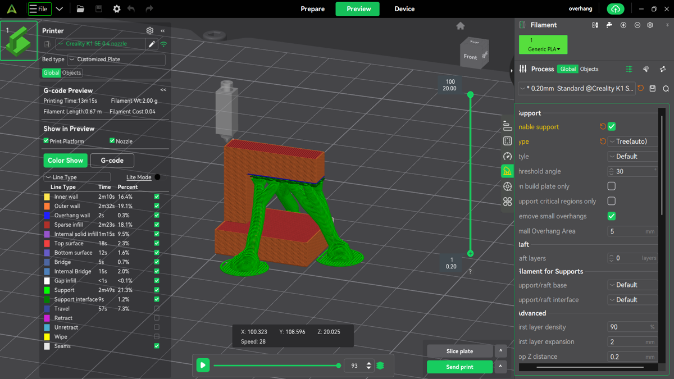Toggle Seams visibility checkbox
674x379 pixels.
point(157,346)
